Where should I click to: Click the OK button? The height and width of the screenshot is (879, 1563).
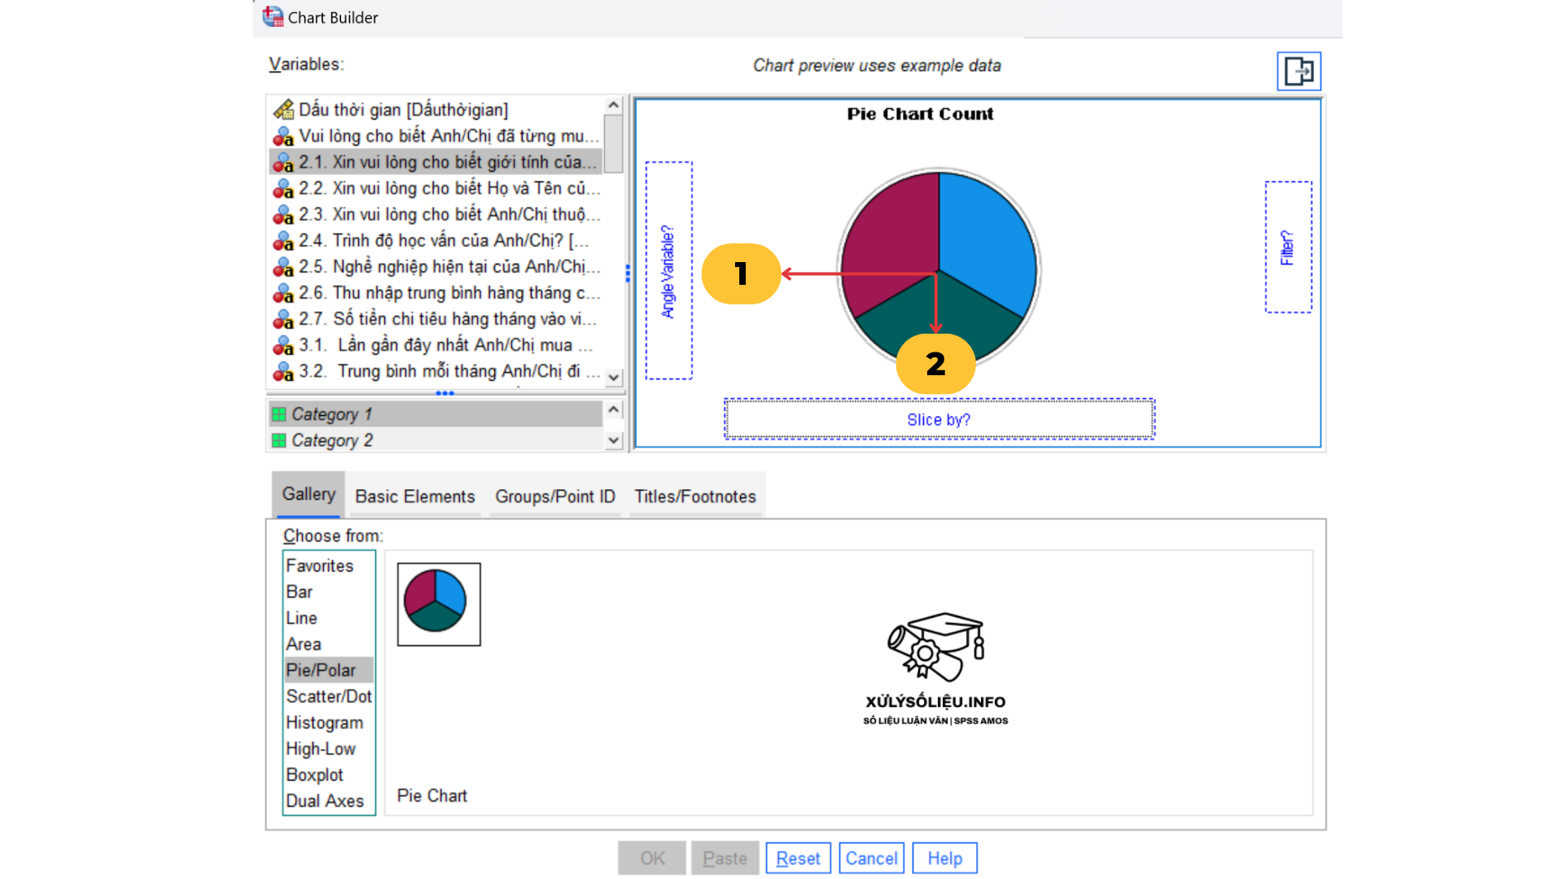pos(652,858)
